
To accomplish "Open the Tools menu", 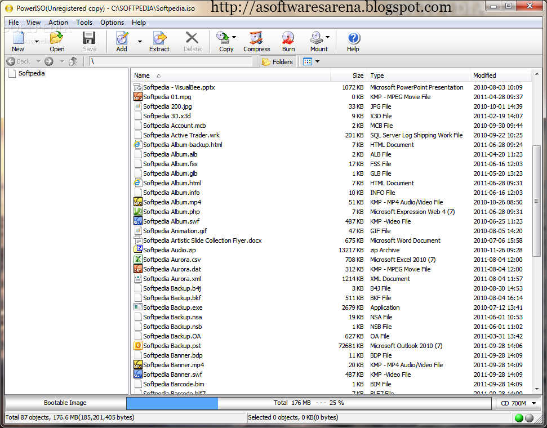I will tap(84, 23).
